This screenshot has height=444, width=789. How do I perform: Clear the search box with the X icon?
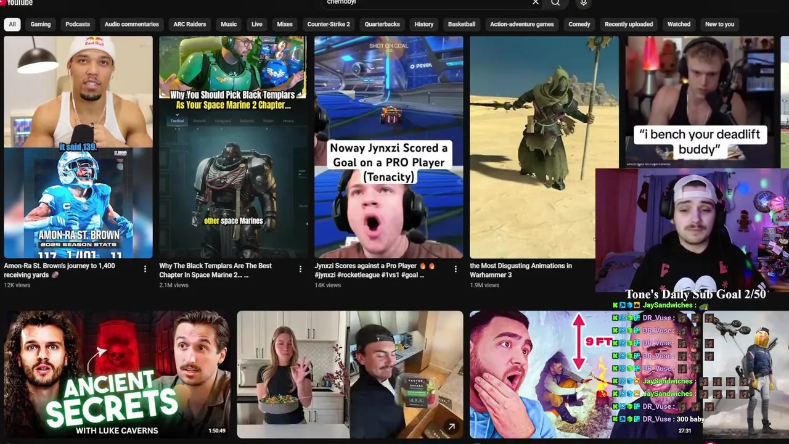click(x=535, y=2)
